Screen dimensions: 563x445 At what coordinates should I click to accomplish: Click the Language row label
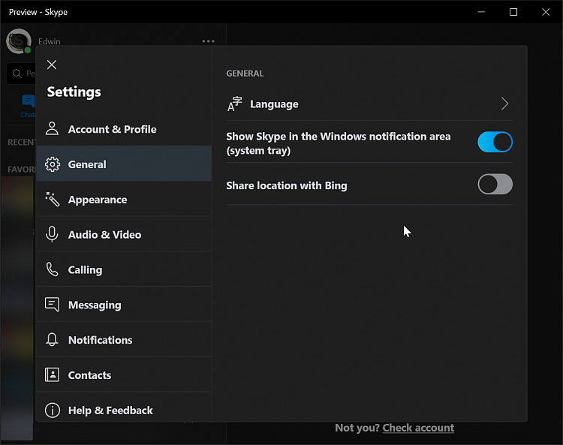pyautogui.click(x=274, y=104)
